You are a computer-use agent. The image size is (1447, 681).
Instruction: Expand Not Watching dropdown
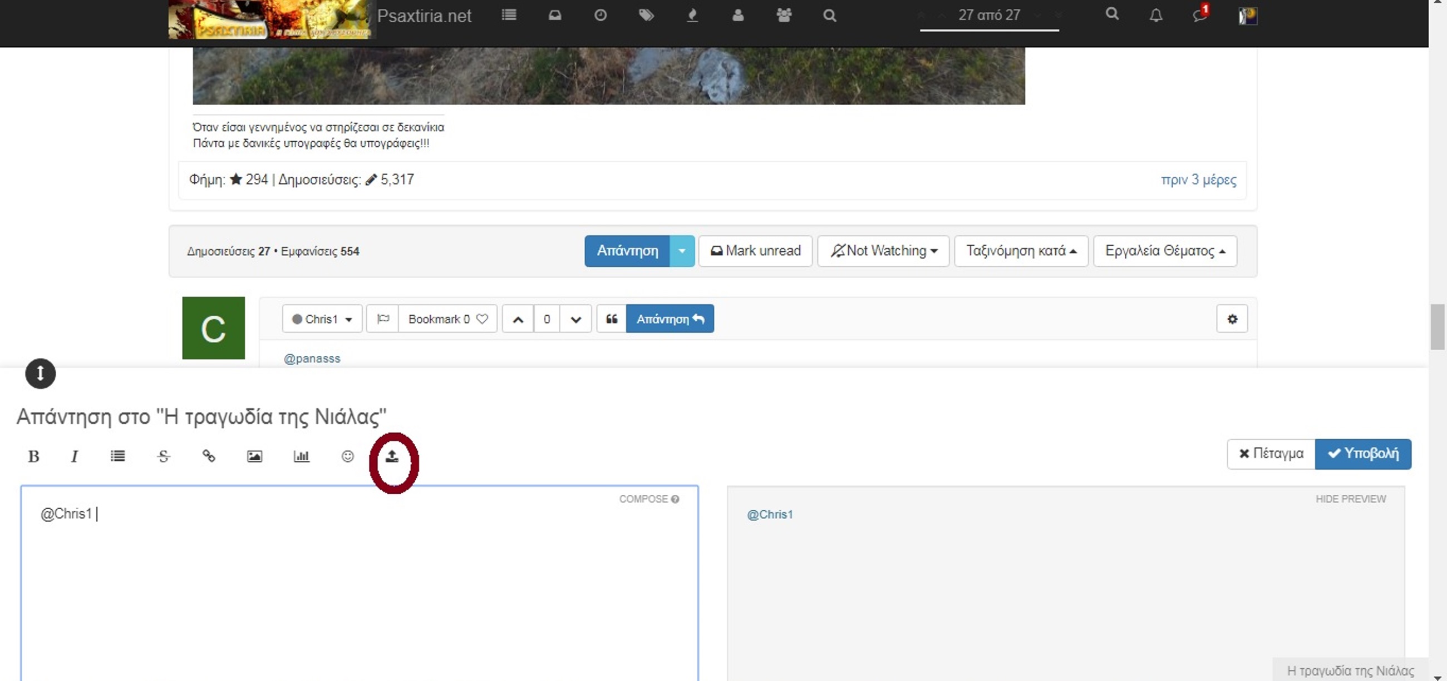click(883, 251)
